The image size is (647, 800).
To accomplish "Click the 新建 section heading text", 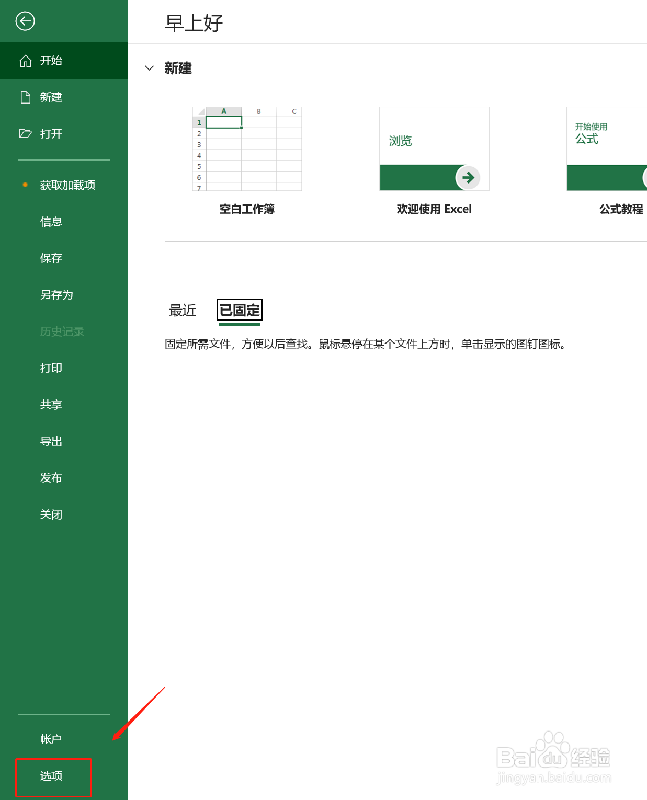I will click(178, 68).
